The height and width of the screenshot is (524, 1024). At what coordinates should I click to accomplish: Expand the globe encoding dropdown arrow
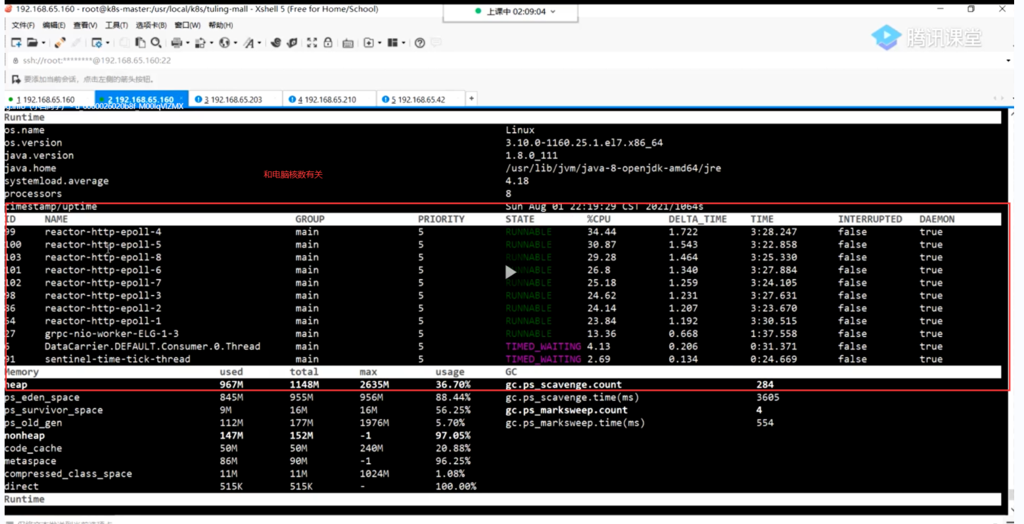[x=235, y=43]
